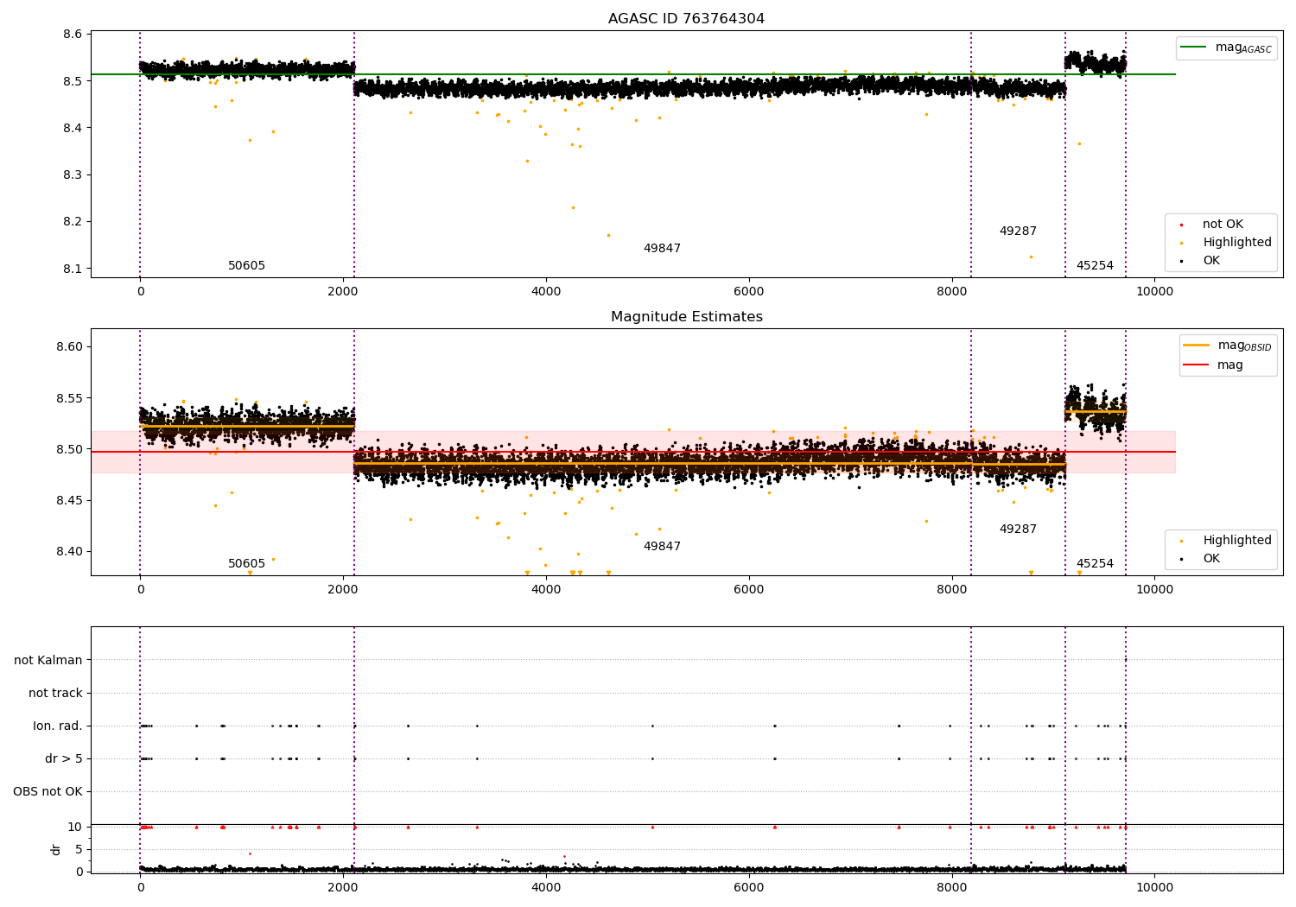This screenshot has width=1296, height=907.
Task: Click the 50605 label in the top plot
Action: tap(246, 266)
